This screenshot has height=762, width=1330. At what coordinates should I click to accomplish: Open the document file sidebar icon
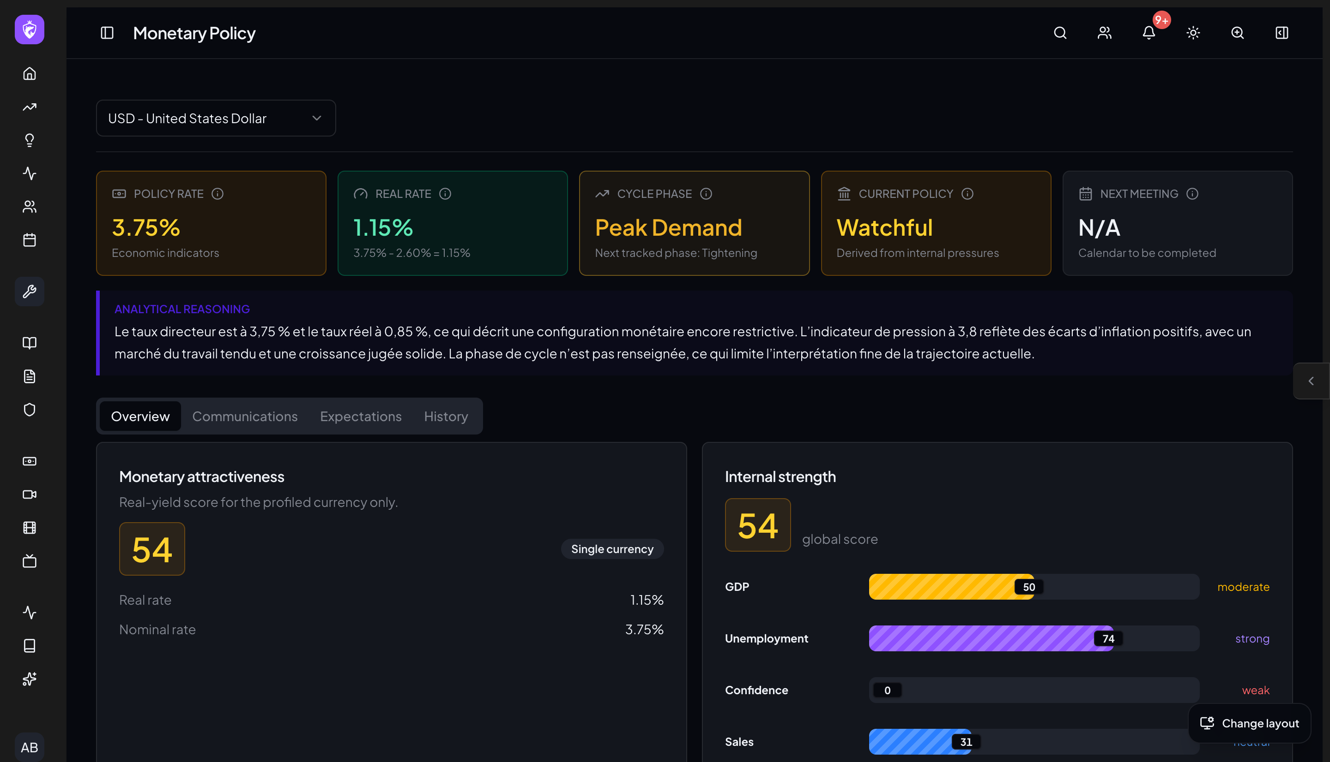coord(30,376)
